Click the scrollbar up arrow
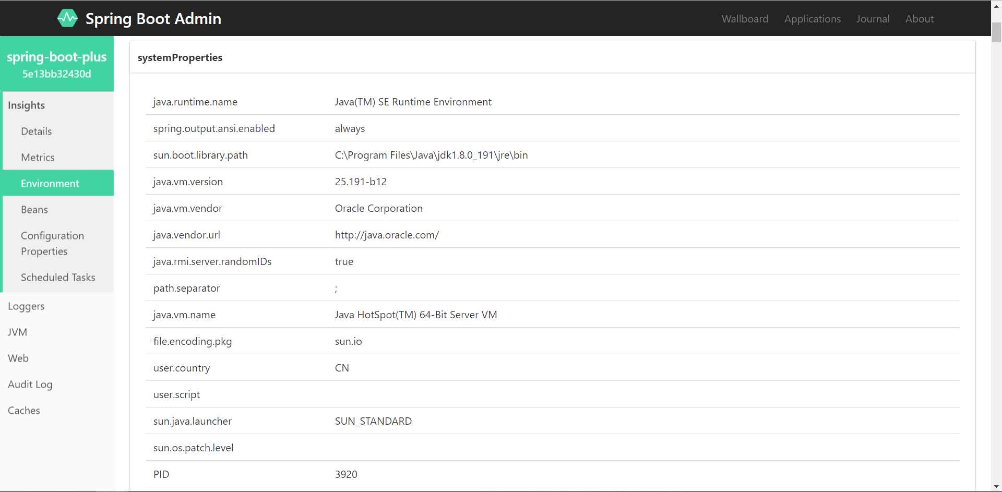This screenshot has width=1002, height=492. (x=996, y=5)
